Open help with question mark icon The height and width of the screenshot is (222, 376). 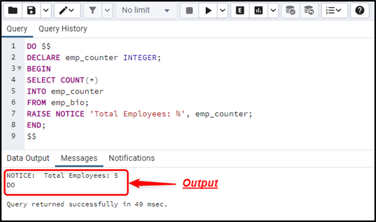(x=360, y=11)
